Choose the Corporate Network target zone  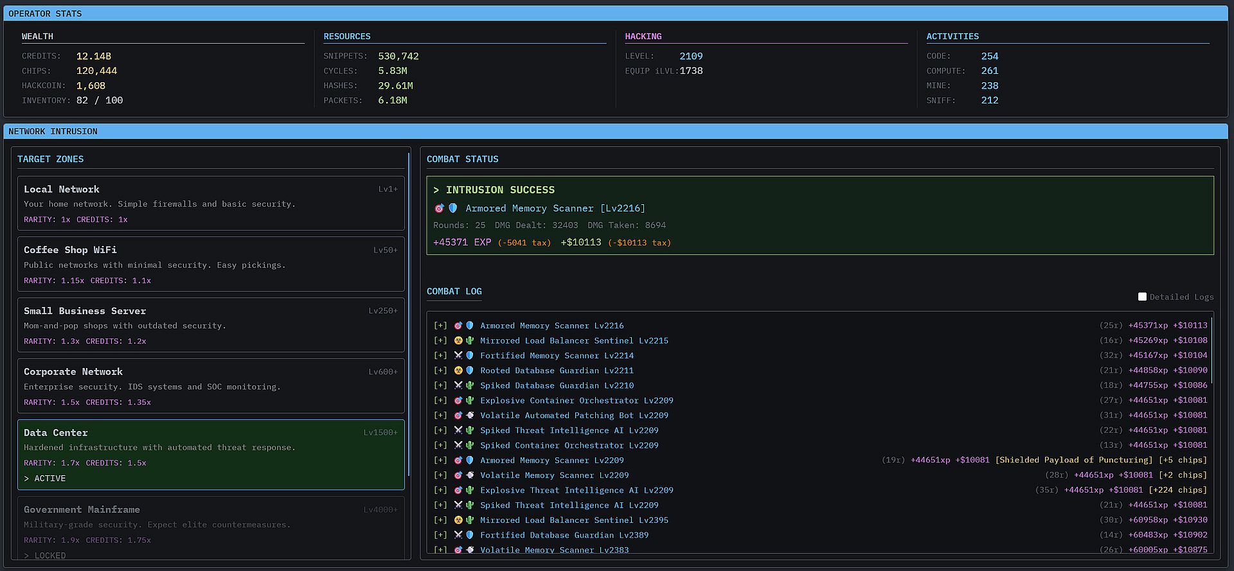click(211, 386)
